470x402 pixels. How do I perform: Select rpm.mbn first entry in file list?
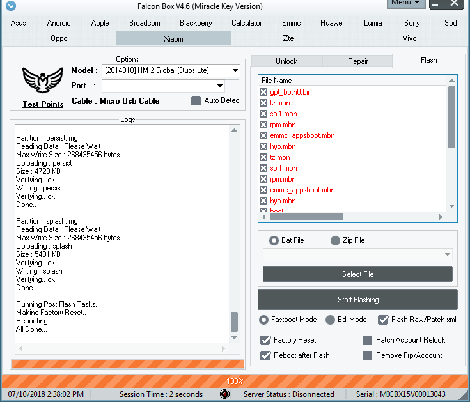(283, 125)
